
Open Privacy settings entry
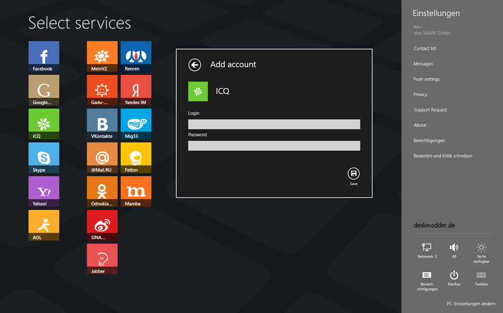(x=420, y=94)
